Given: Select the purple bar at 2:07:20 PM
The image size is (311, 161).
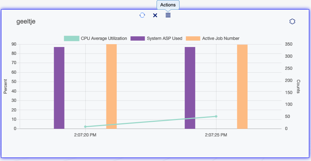Looking at the screenshot, I should pos(59,88).
